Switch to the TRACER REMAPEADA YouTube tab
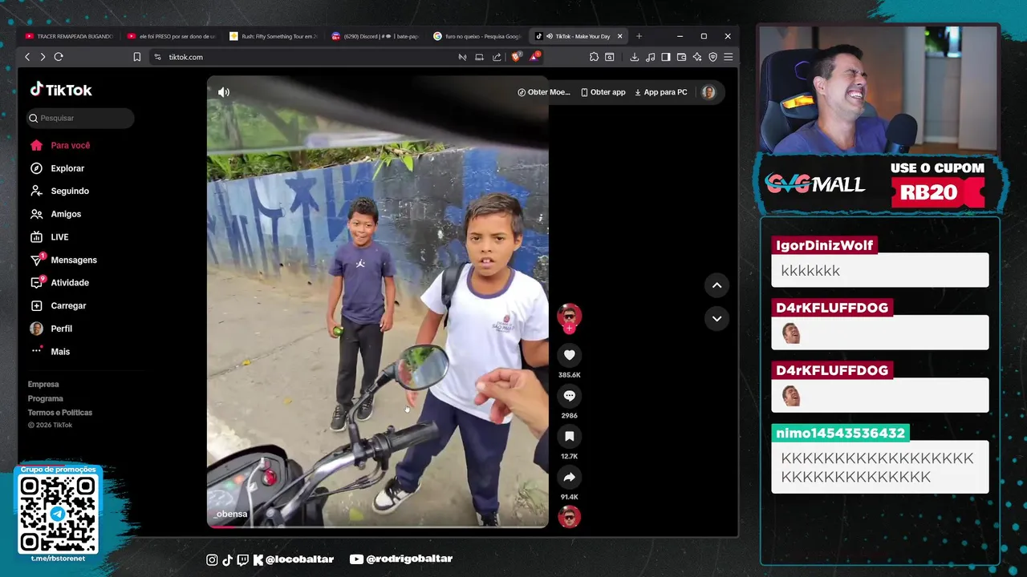This screenshot has width=1027, height=577. 69,36
